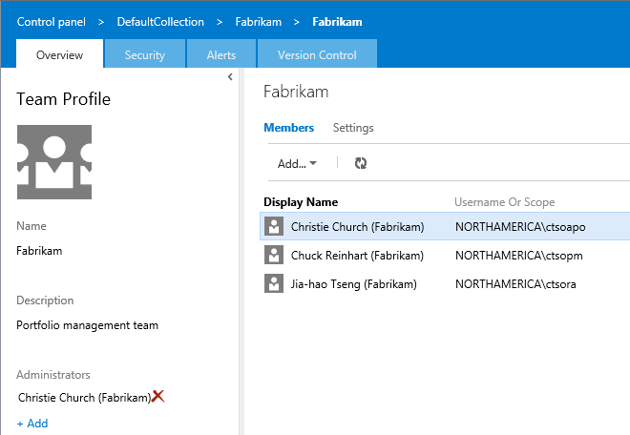Select the Members tab
The image size is (630, 435).
(x=289, y=127)
